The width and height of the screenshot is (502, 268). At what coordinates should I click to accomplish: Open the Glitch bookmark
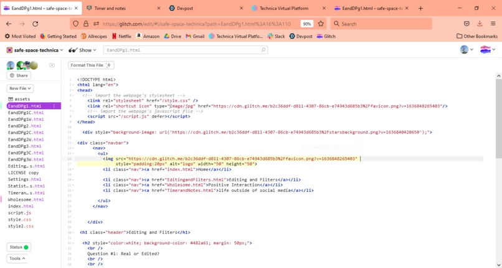[326, 36]
